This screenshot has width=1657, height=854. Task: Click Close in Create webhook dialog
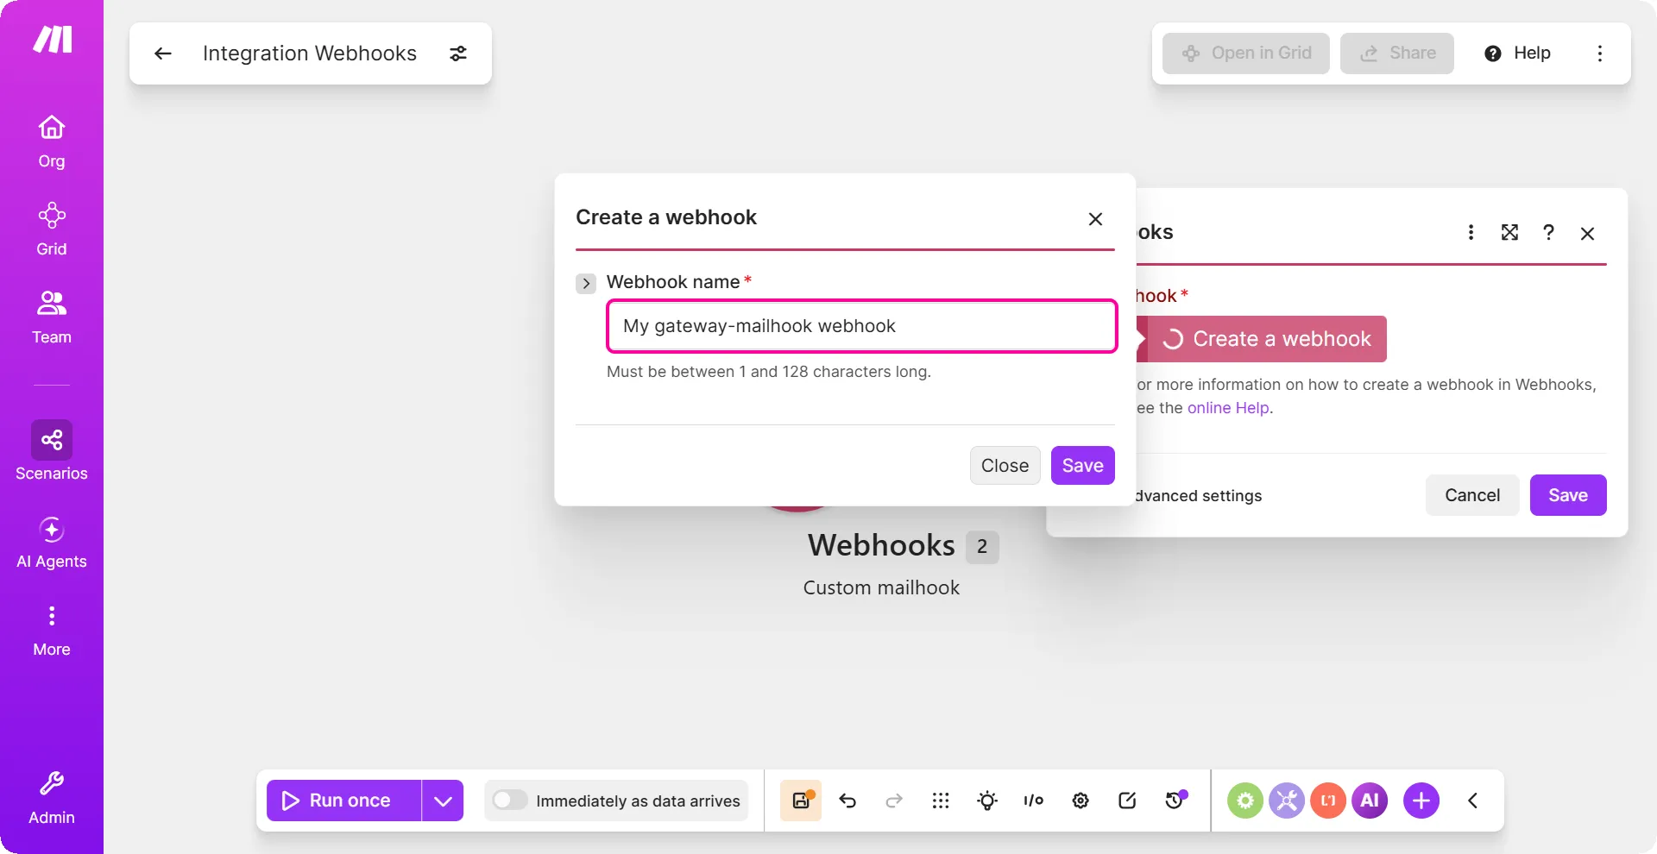click(x=1005, y=466)
